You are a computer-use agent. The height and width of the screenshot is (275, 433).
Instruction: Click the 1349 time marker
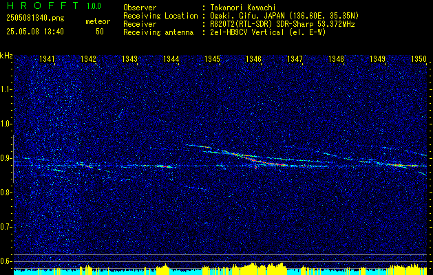click(x=377, y=58)
